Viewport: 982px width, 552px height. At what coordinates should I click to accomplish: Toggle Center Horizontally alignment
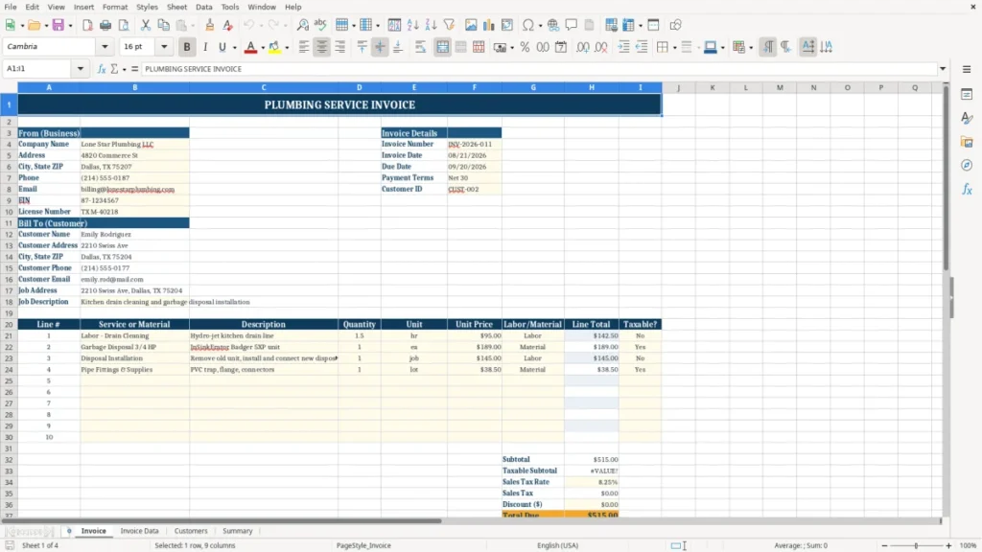(x=322, y=47)
